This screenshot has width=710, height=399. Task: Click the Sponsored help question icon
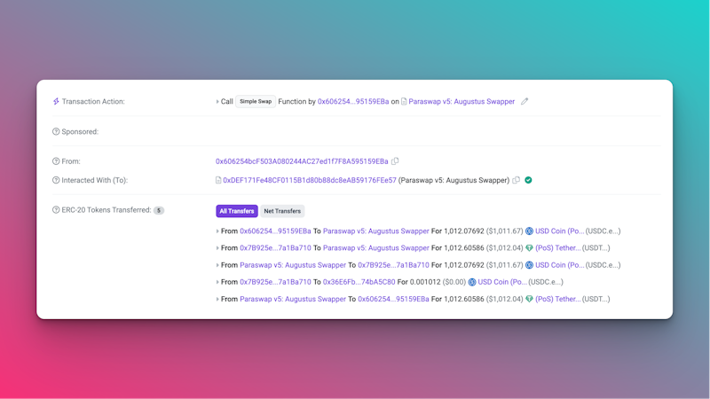[56, 131]
